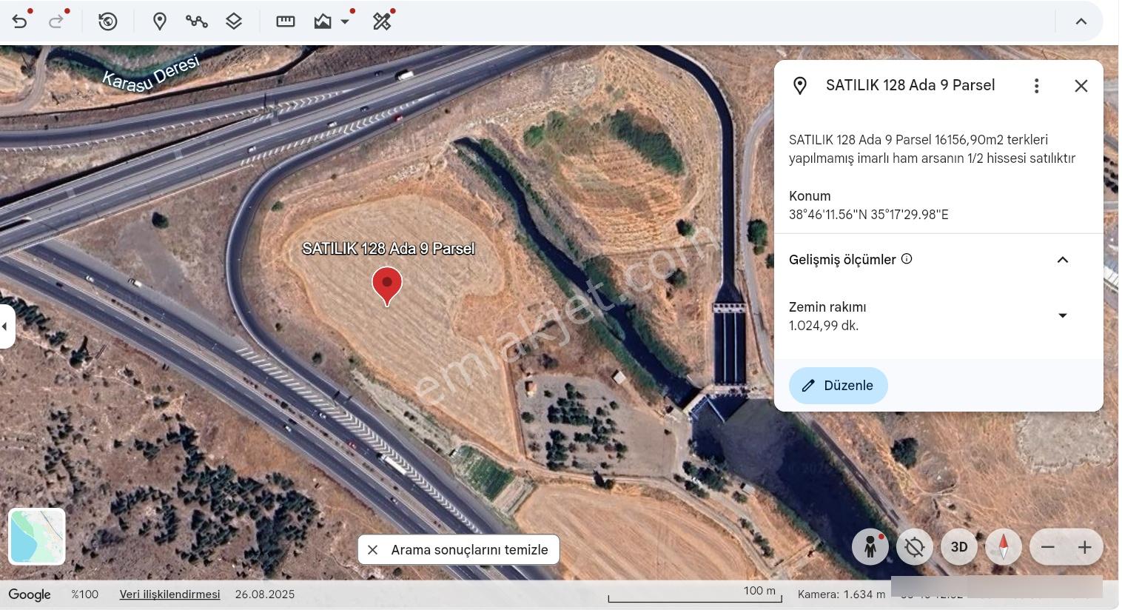Toggle the rotation lock icon
This screenshot has width=1122, height=610.
[915, 547]
